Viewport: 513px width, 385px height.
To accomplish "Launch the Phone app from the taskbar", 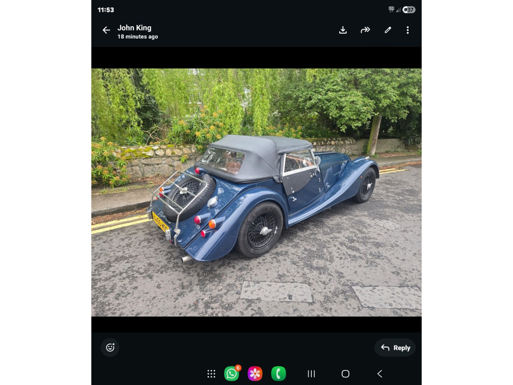I will (278, 374).
